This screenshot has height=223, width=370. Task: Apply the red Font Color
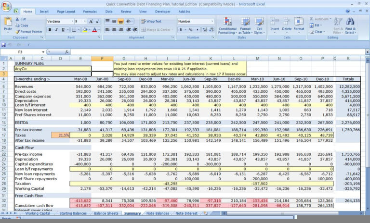pyautogui.click(x=94, y=30)
